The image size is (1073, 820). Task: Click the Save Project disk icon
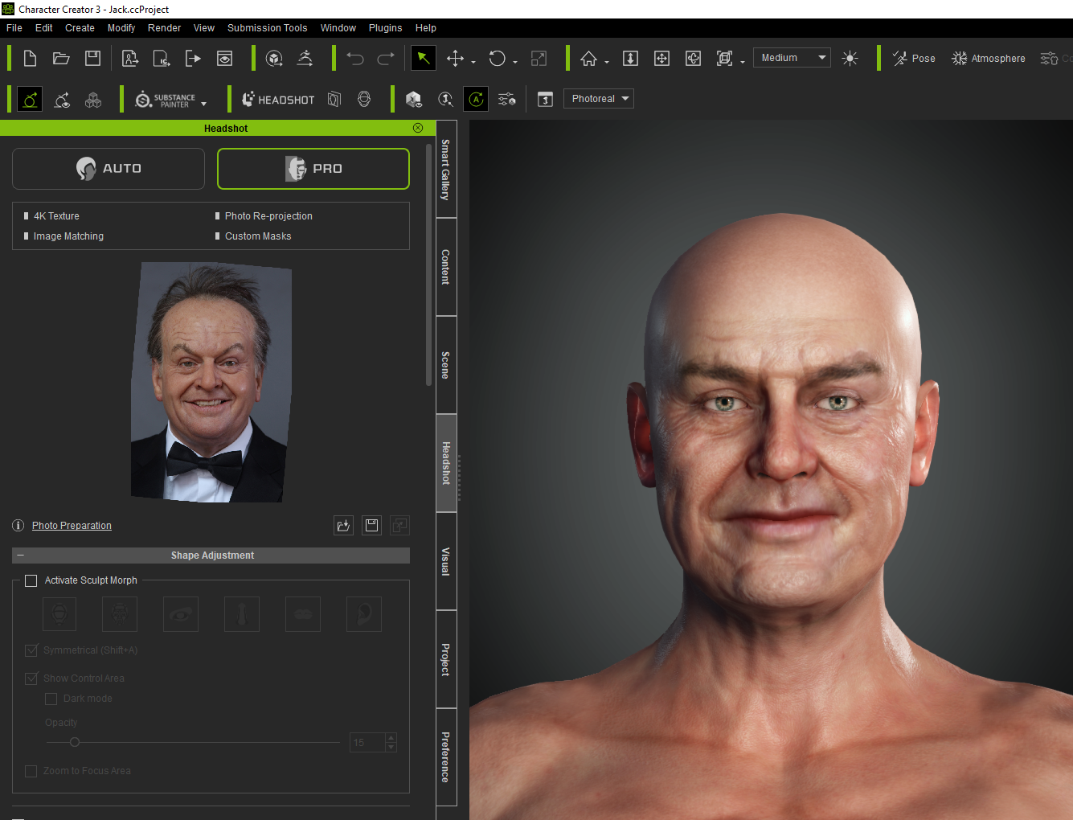coord(92,58)
